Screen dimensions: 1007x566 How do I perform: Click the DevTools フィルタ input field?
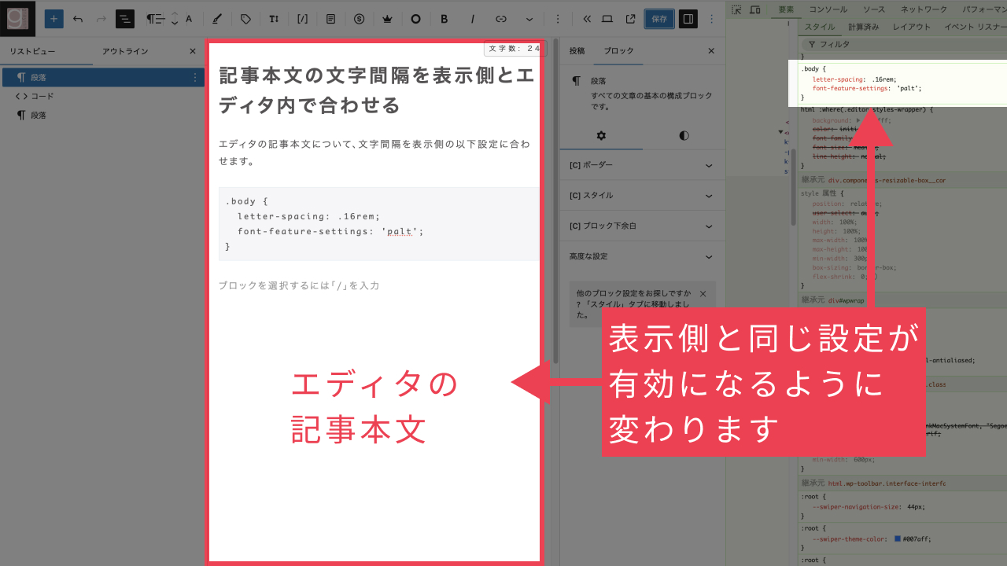click(905, 45)
